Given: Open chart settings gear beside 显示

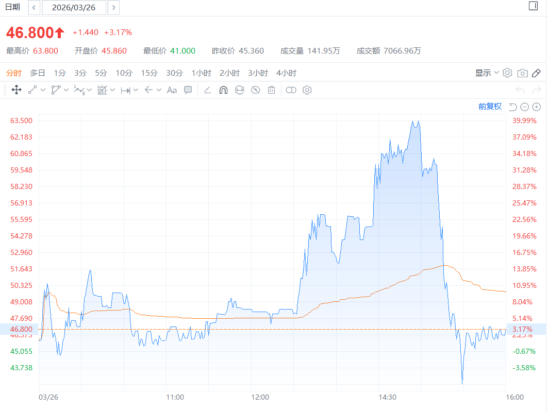Looking at the screenshot, I should pyautogui.click(x=507, y=73).
